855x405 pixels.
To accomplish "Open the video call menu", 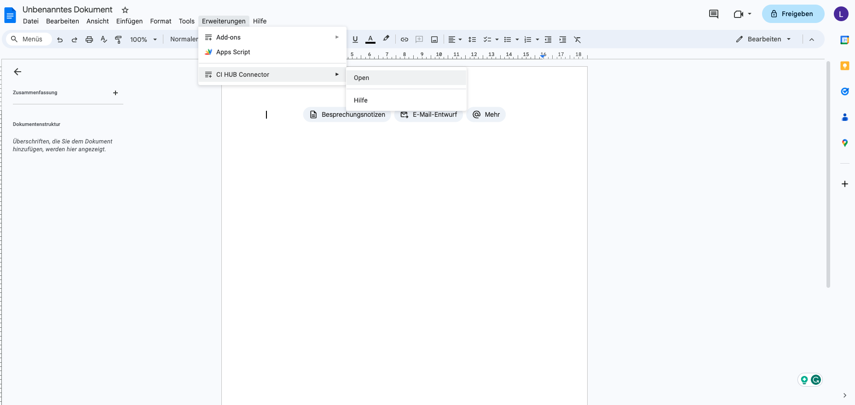I will 742,14.
